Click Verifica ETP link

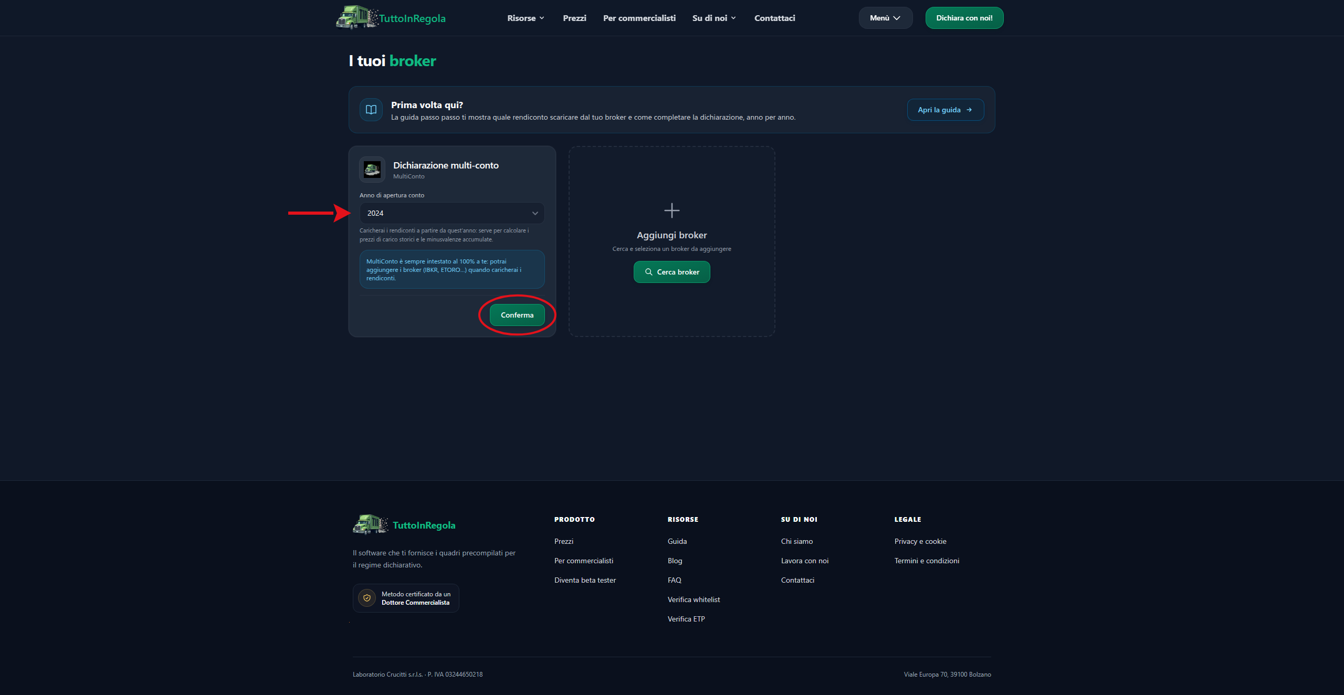pyautogui.click(x=686, y=619)
